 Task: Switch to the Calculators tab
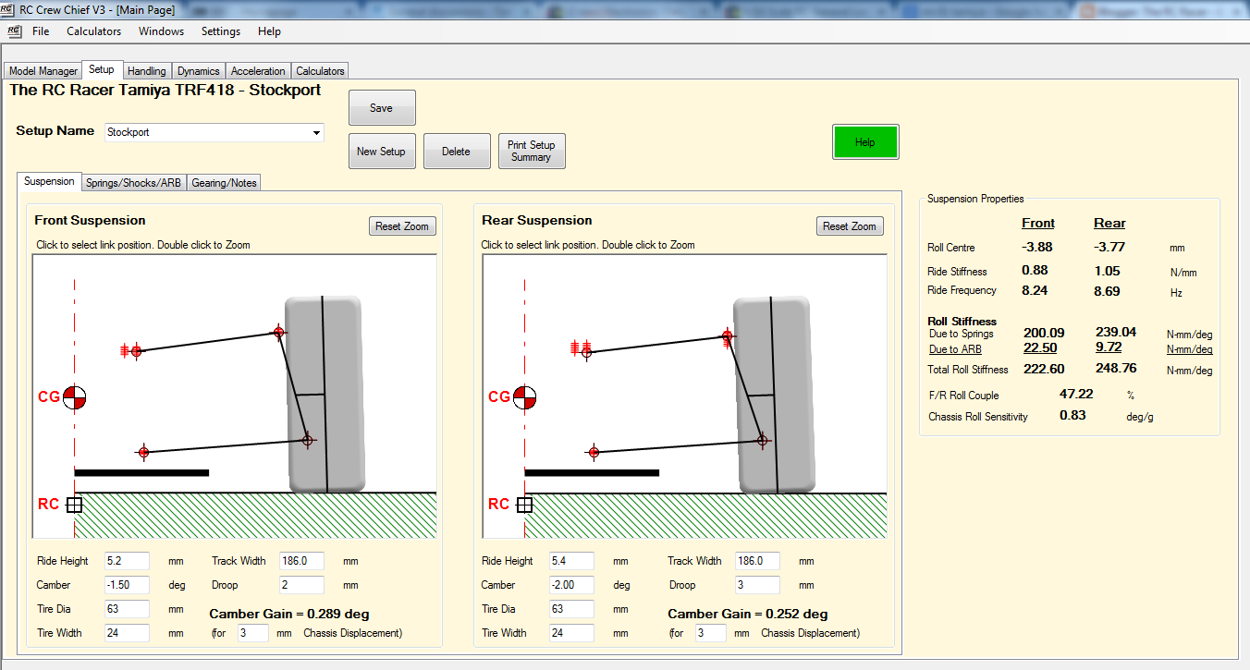(320, 71)
